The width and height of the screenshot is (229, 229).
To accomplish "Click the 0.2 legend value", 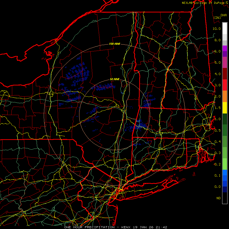I will (x=218, y=164).
